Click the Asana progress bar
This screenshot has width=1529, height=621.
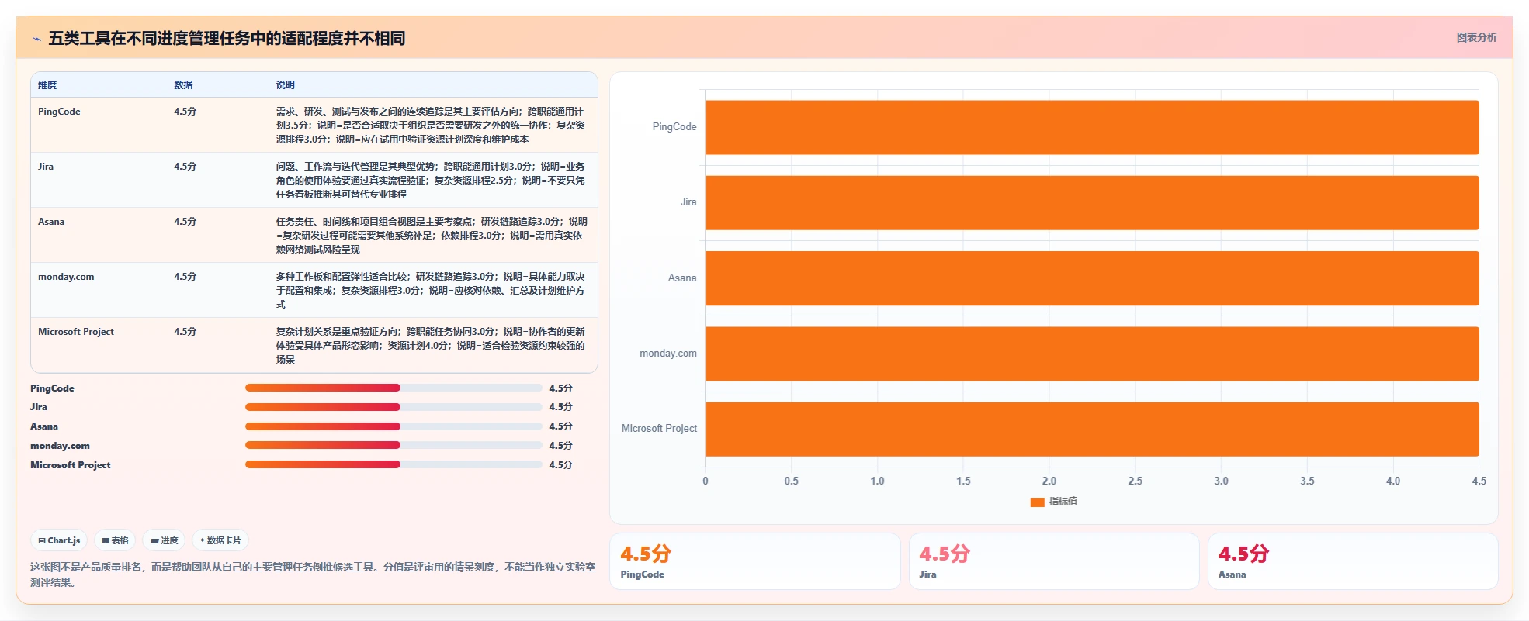tap(394, 426)
